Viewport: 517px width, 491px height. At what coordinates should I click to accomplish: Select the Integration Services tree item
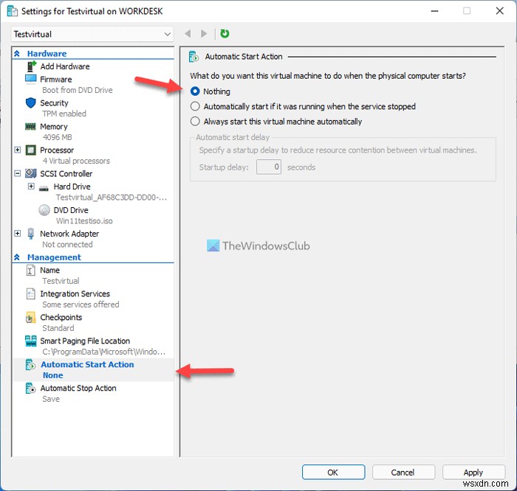pyautogui.click(x=75, y=293)
